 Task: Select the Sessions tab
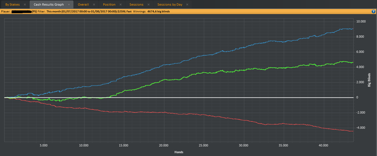pos(136,4)
